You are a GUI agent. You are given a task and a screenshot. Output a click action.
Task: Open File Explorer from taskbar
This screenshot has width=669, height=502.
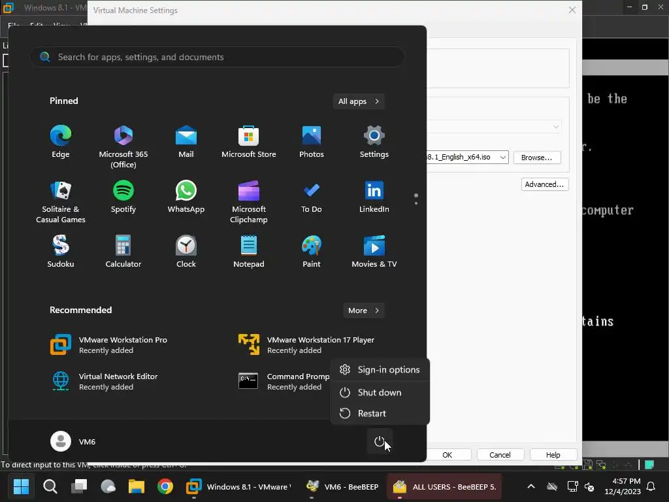tap(137, 486)
